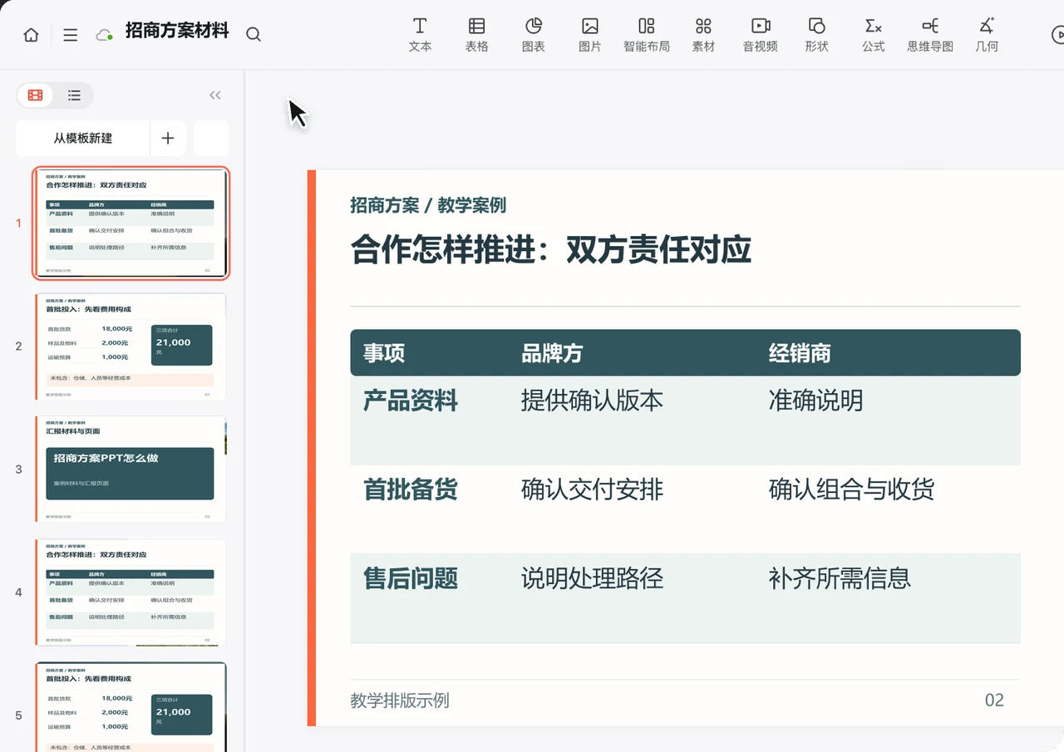Open search with the magnifier icon
This screenshot has width=1064, height=752.
pyautogui.click(x=254, y=34)
